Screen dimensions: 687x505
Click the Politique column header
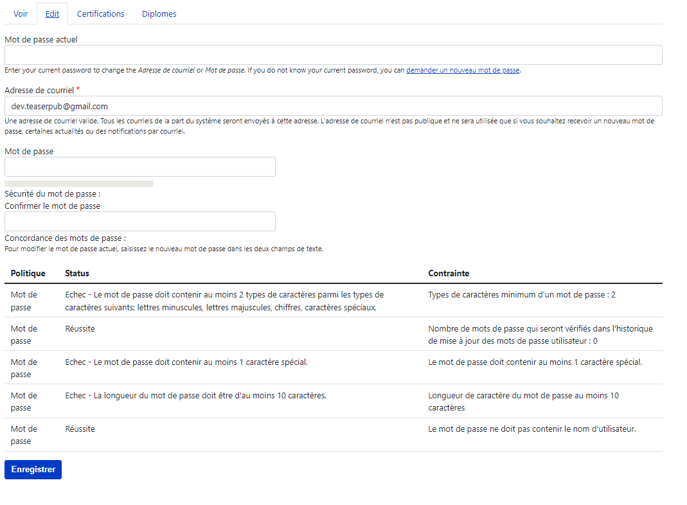(28, 273)
